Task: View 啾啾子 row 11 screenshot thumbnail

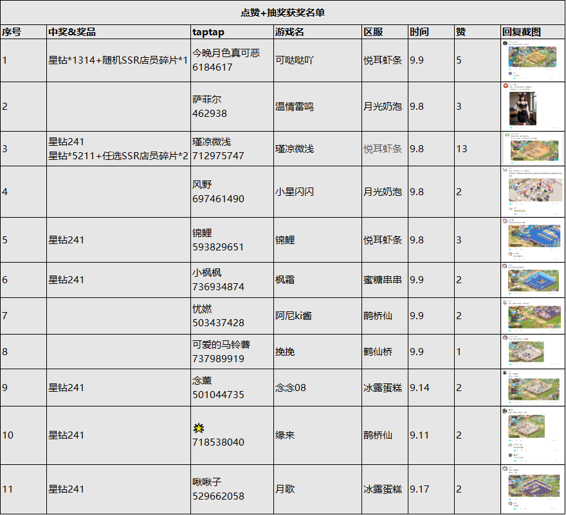Action: click(532, 489)
